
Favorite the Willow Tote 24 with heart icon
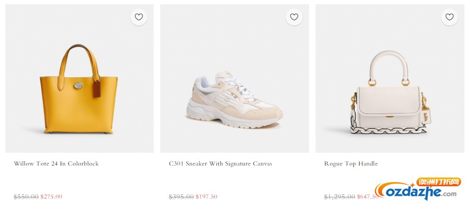(139, 17)
